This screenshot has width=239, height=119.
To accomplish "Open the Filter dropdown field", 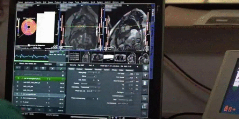I will [126, 100].
